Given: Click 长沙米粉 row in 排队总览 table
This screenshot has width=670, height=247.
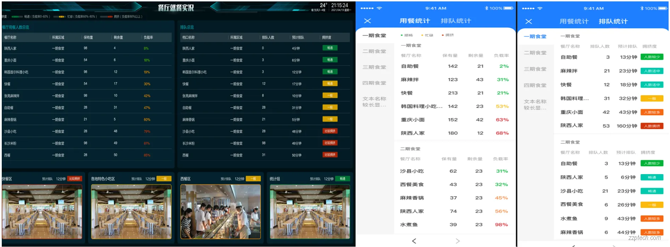Looking at the screenshot, I should [x=265, y=143].
